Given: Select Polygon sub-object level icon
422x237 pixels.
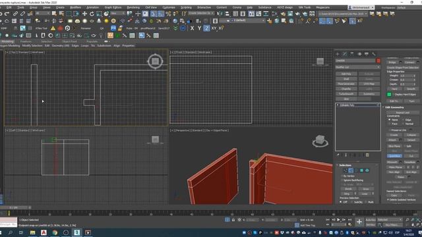Looking at the screenshot, I should click(361, 171).
